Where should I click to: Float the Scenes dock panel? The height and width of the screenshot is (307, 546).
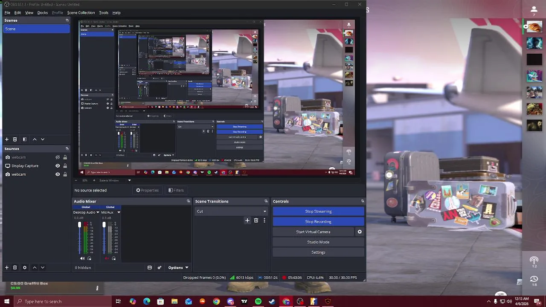(x=67, y=20)
